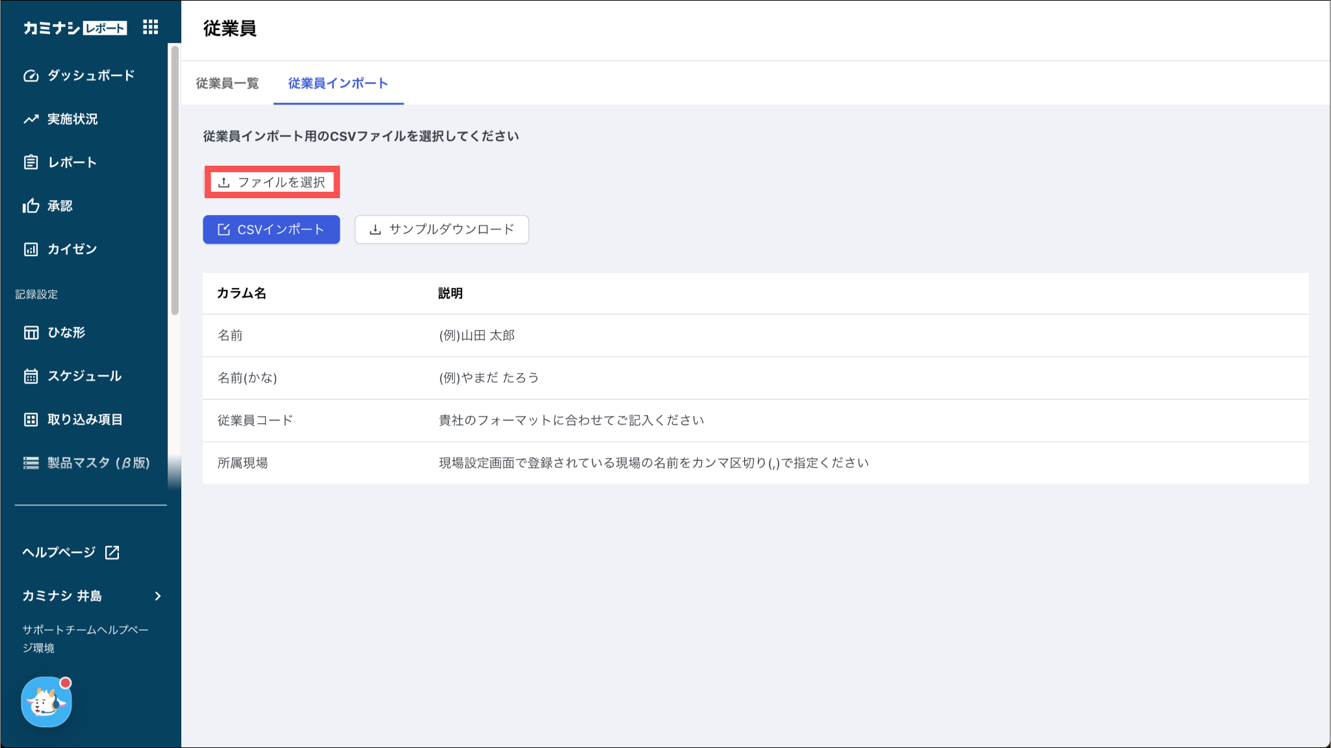Switch to the 従業員一覧 tab
This screenshot has width=1331, height=748.
227,83
